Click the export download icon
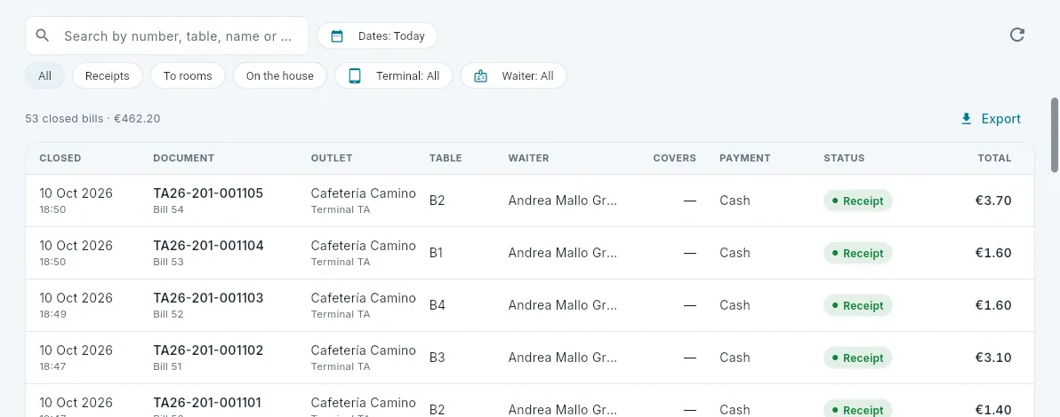Viewport: 1060px width, 417px height. pos(966,119)
